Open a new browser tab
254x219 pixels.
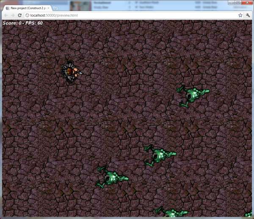point(56,8)
